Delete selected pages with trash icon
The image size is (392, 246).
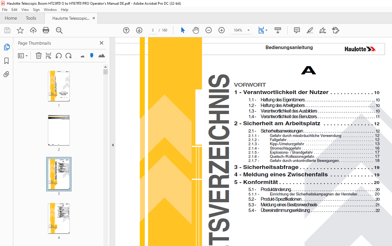click(x=39, y=56)
